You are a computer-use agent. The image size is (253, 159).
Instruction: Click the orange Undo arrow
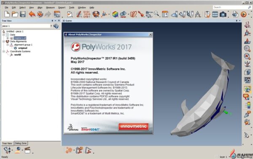(x=32, y=14)
